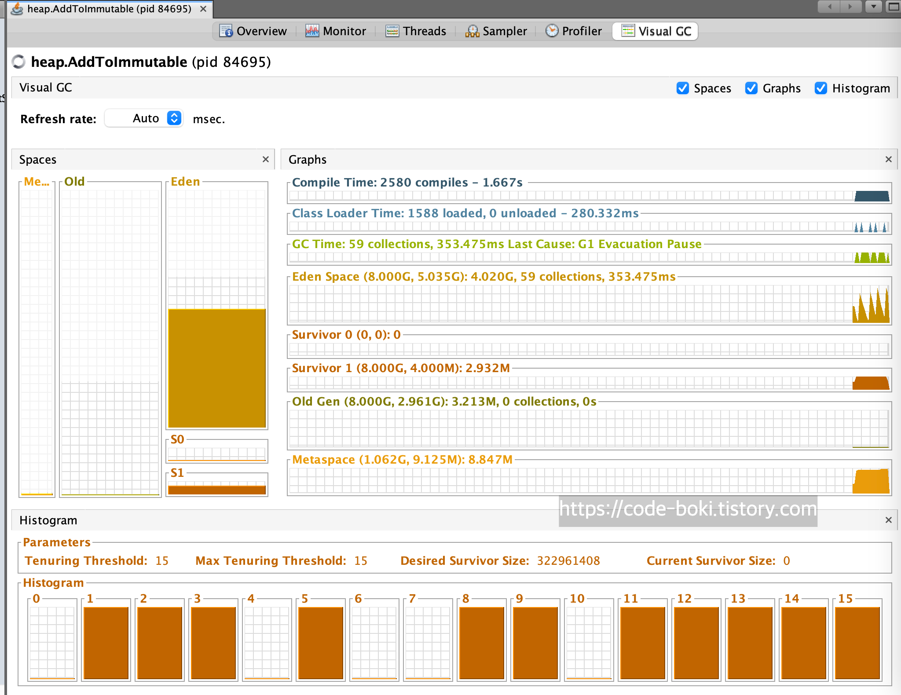Click histogram age bar 5

320,642
